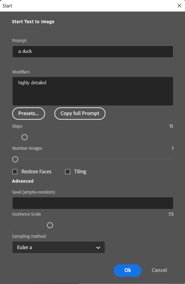Screen dimensions: 185x284
Task: Click the Tiling label text
Action: pos(80,171)
